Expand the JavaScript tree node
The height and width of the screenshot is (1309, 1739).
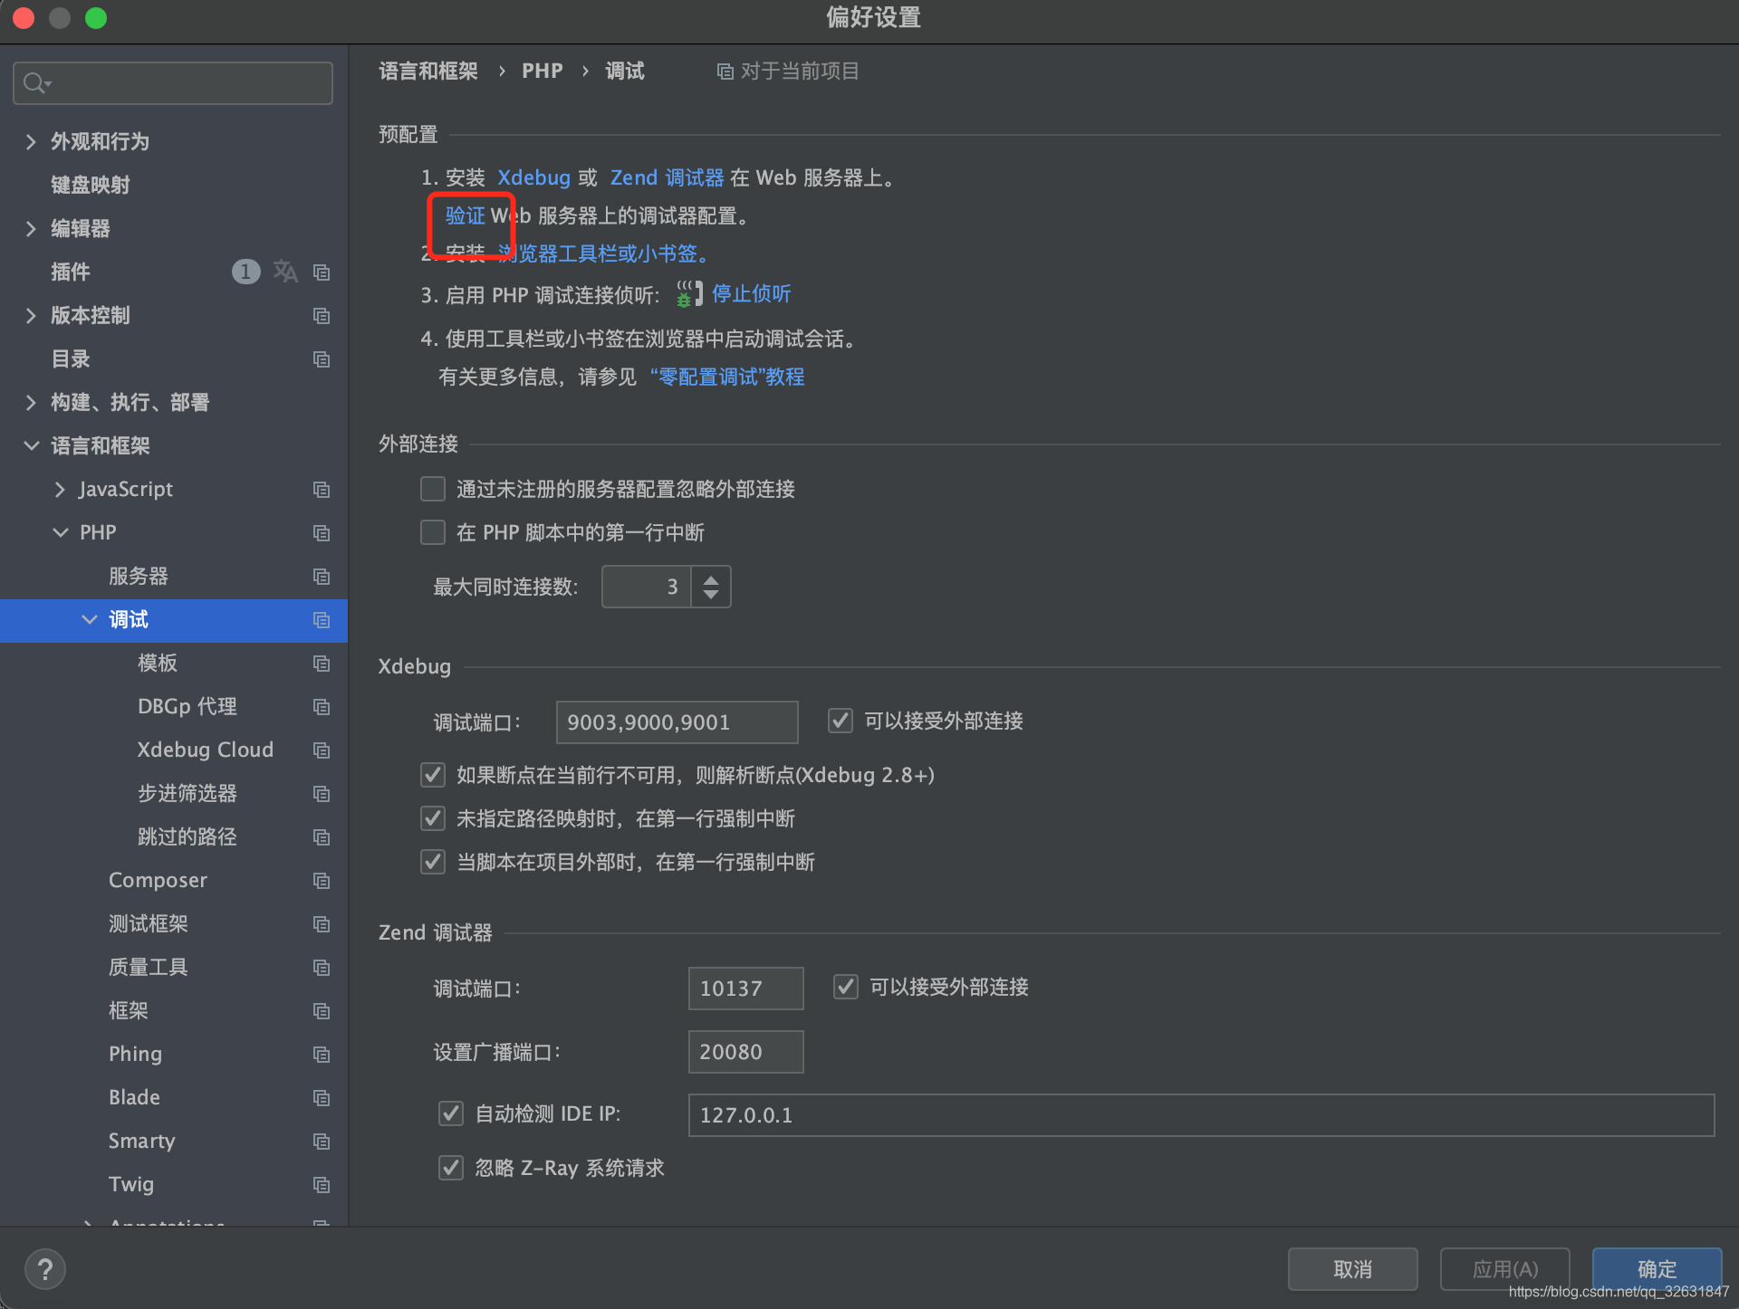[x=60, y=489]
